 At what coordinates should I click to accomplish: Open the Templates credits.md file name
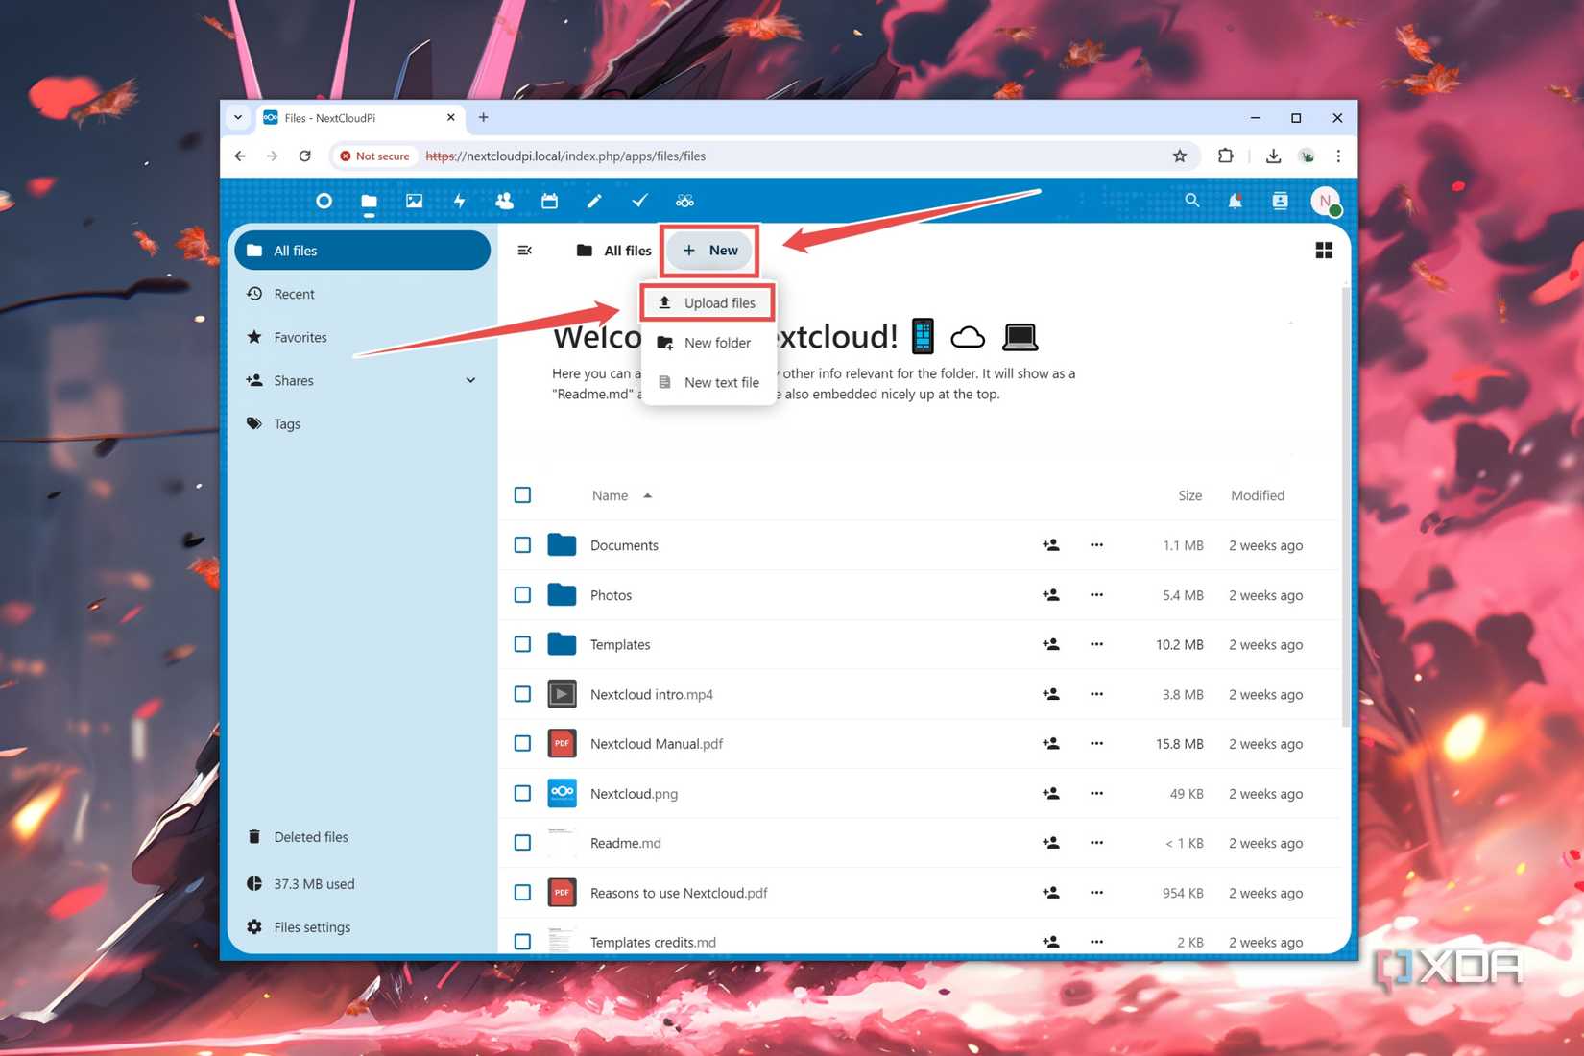[653, 943]
